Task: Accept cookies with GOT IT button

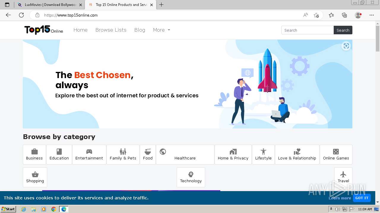Action: [x=362, y=198]
